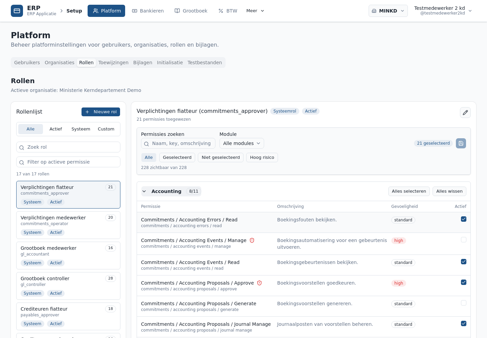This screenshot has height=338, width=487.
Task: Select the Alle permissions filter
Action: pyautogui.click(x=149, y=158)
